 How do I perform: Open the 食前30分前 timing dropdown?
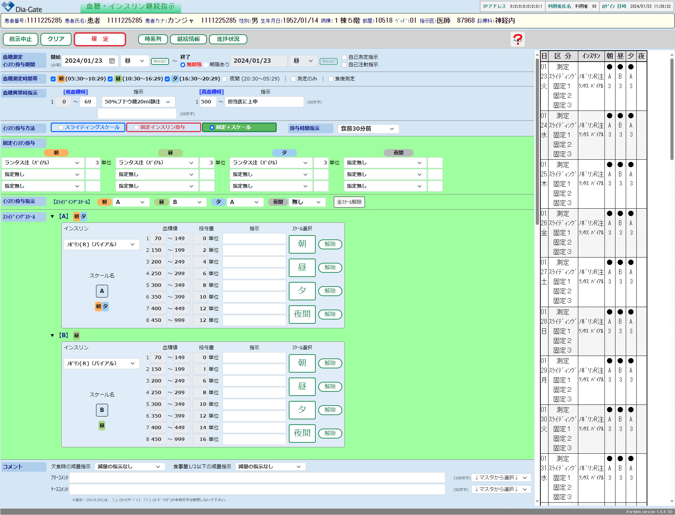tap(368, 129)
